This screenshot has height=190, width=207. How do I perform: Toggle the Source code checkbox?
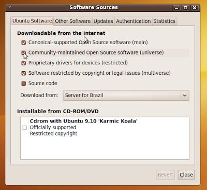click(x=24, y=84)
